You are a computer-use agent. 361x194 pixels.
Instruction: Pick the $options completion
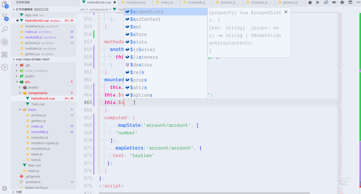(166, 95)
